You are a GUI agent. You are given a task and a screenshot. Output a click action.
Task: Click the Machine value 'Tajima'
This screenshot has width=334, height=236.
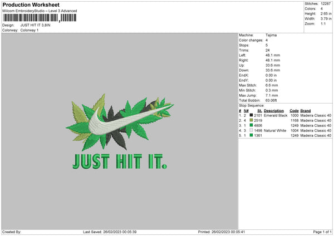pyautogui.click(x=271, y=35)
